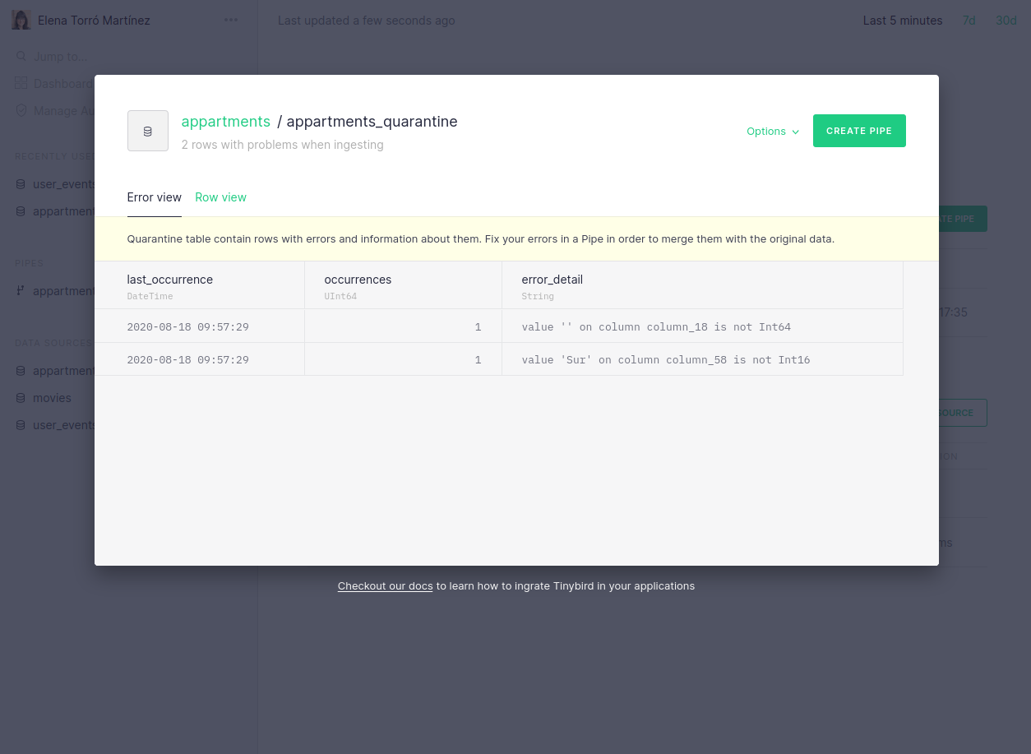Click the pipe branch icon under Pipes

point(21,291)
